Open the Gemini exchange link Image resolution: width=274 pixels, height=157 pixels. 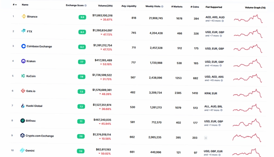30,151
